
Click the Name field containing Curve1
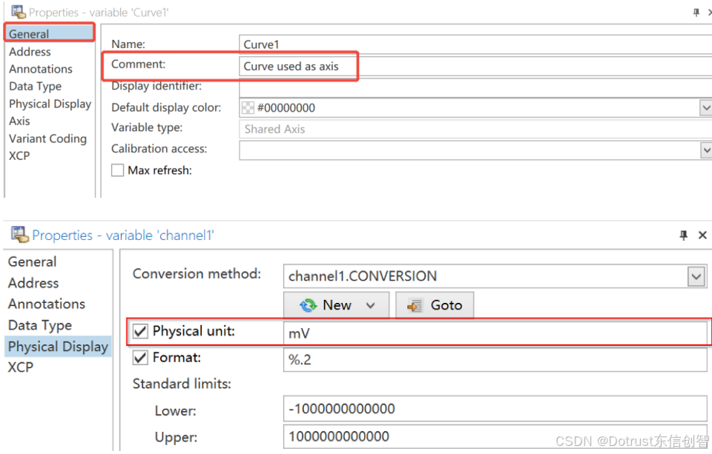475,44
